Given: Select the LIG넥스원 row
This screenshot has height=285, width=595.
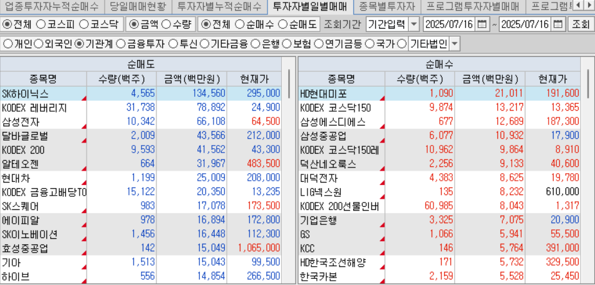Looking at the screenshot, I should 440,192.
